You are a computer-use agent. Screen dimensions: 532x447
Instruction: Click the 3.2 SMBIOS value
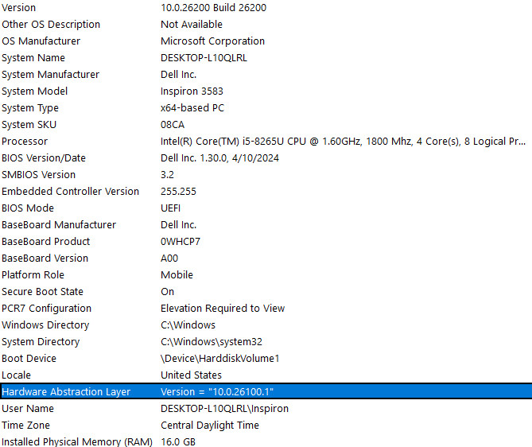coord(167,174)
